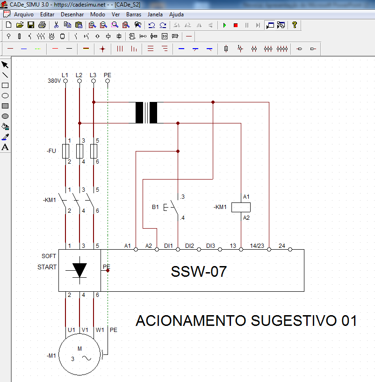
Task: Select the text tool A
Action: (5, 147)
